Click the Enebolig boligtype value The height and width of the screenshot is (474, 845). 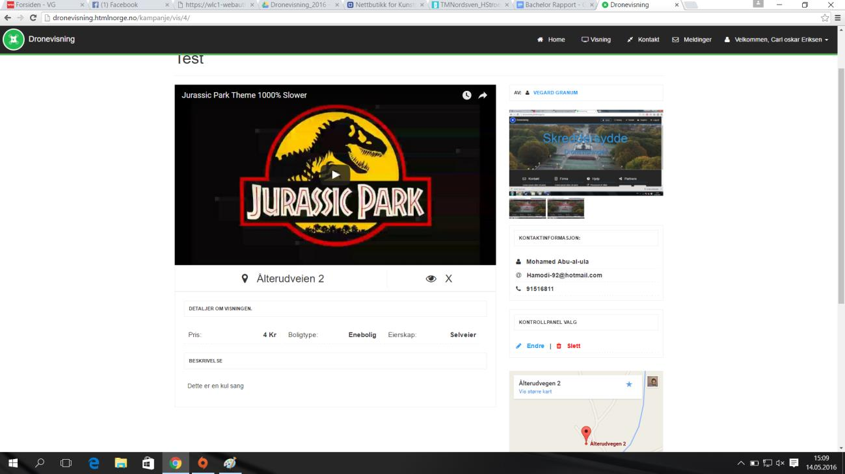coord(362,335)
